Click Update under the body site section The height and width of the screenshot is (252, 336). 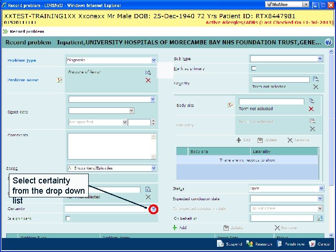[267, 140]
